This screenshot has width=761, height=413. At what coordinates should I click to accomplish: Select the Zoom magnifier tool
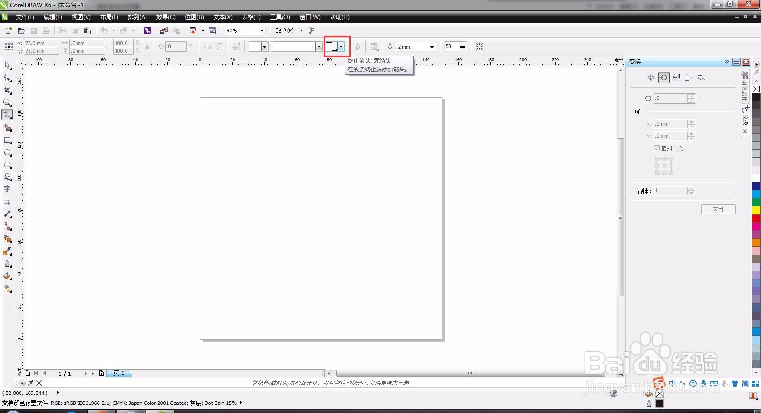tap(7, 102)
